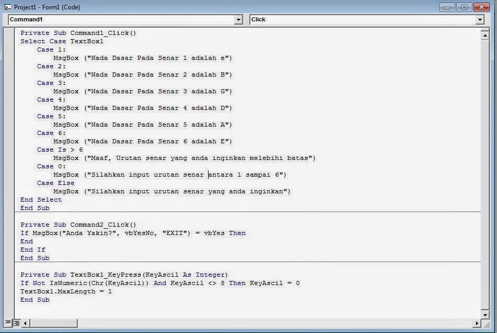Click line 'Private Sub Command1_Click()'
This screenshot has width=497, height=333.
[78, 33]
